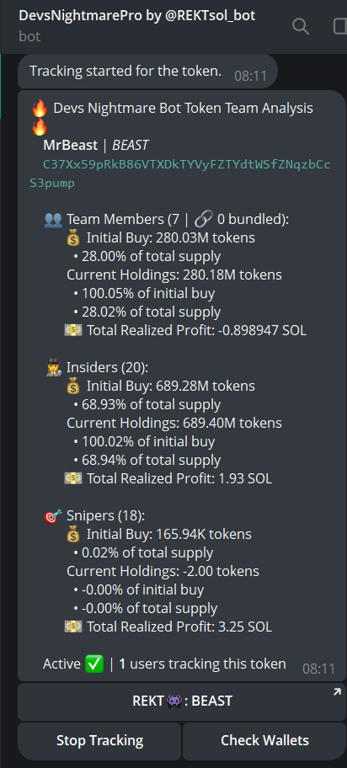Click the 08:11 timestamp on analysis message
This screenshot has width=347, height=768.
pos(318,669)
